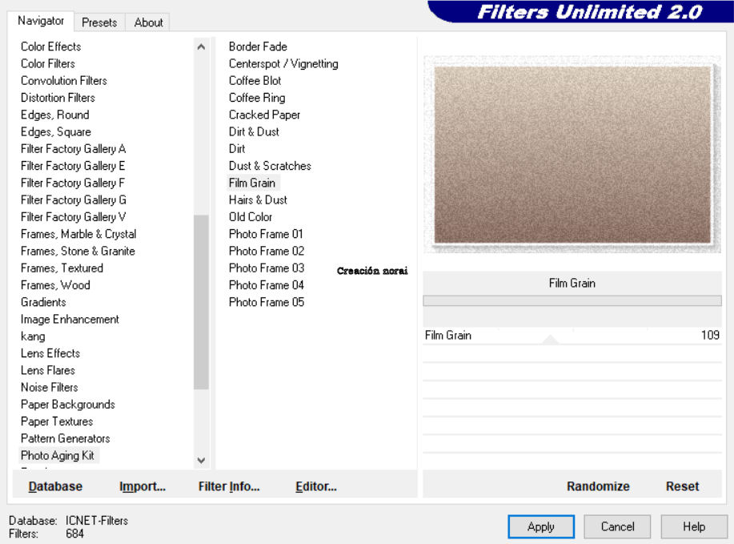734x544 pixels.
Task: Choose Paper Backgrounds category
Action: (68, 405)
